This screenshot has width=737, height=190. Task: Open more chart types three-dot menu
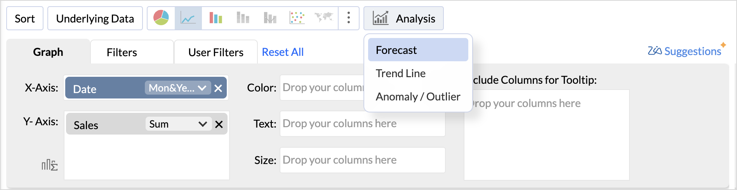(x=349, y=18)
